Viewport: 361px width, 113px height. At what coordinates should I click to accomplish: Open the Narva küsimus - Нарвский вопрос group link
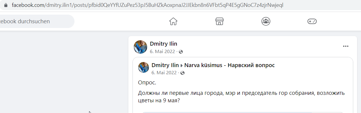229,65
